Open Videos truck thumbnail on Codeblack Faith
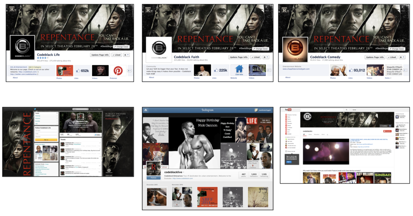The height and width of the screenshot is (216, 413). [257, 70]
